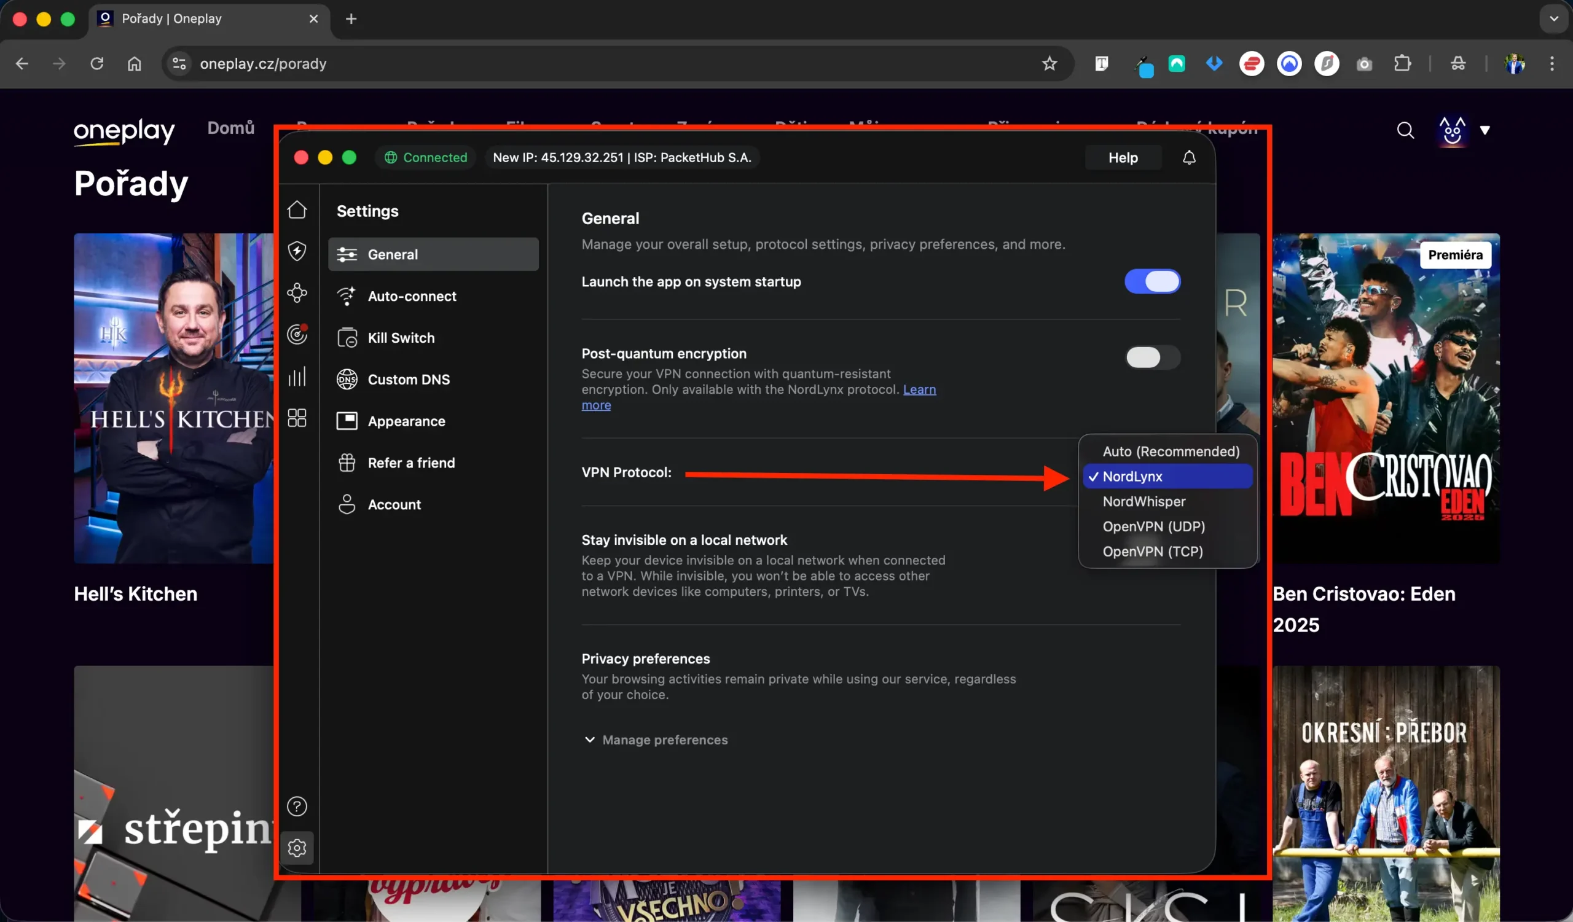
Task: Click the help question mark icon
Action: (x=297, y=806)
